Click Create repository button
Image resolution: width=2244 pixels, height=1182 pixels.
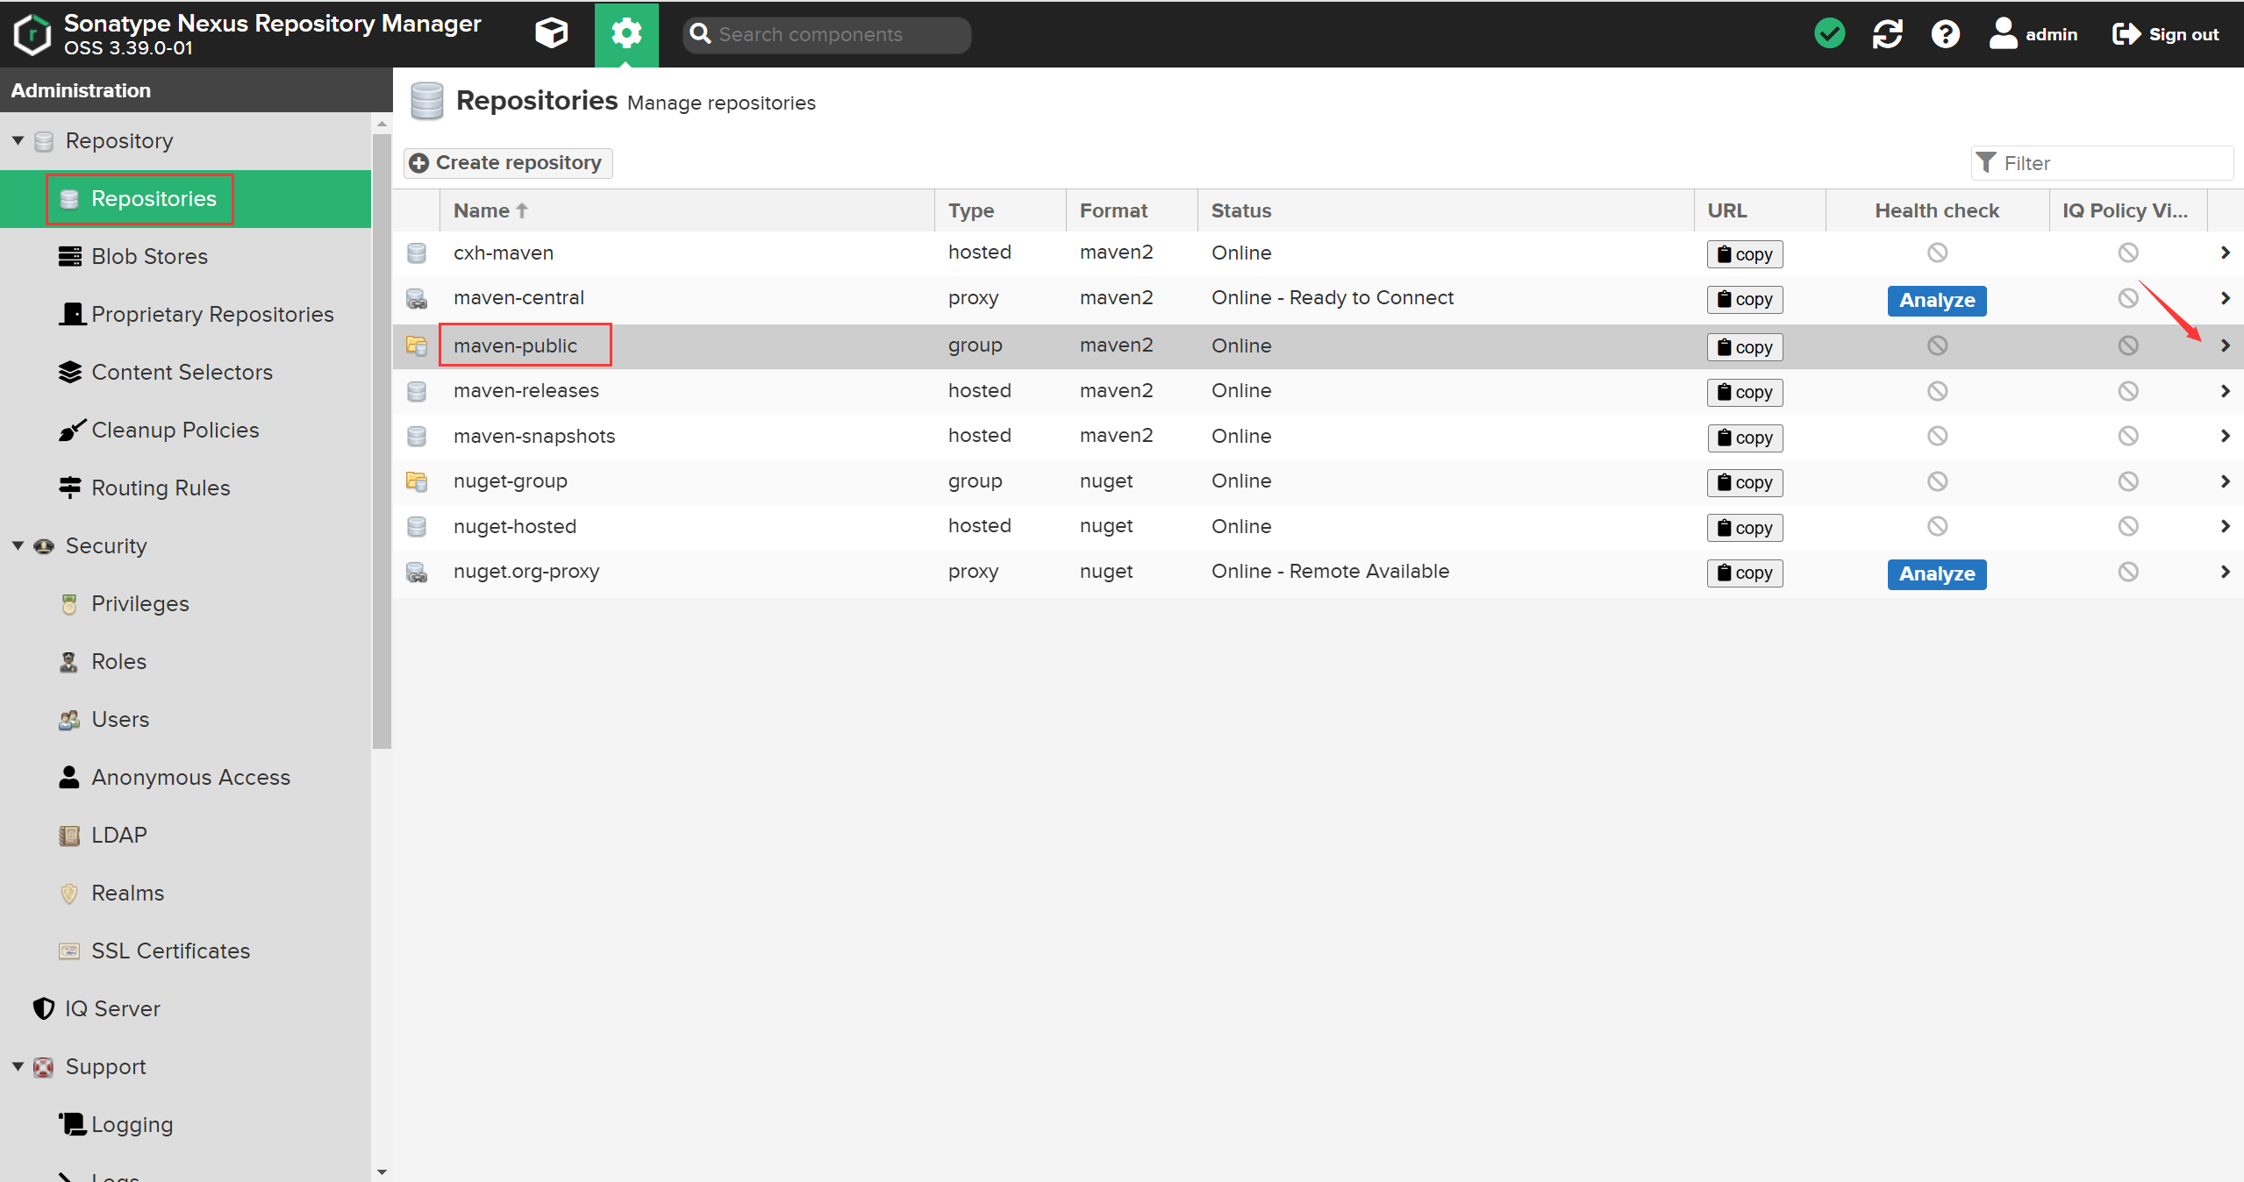pos(508,163)
